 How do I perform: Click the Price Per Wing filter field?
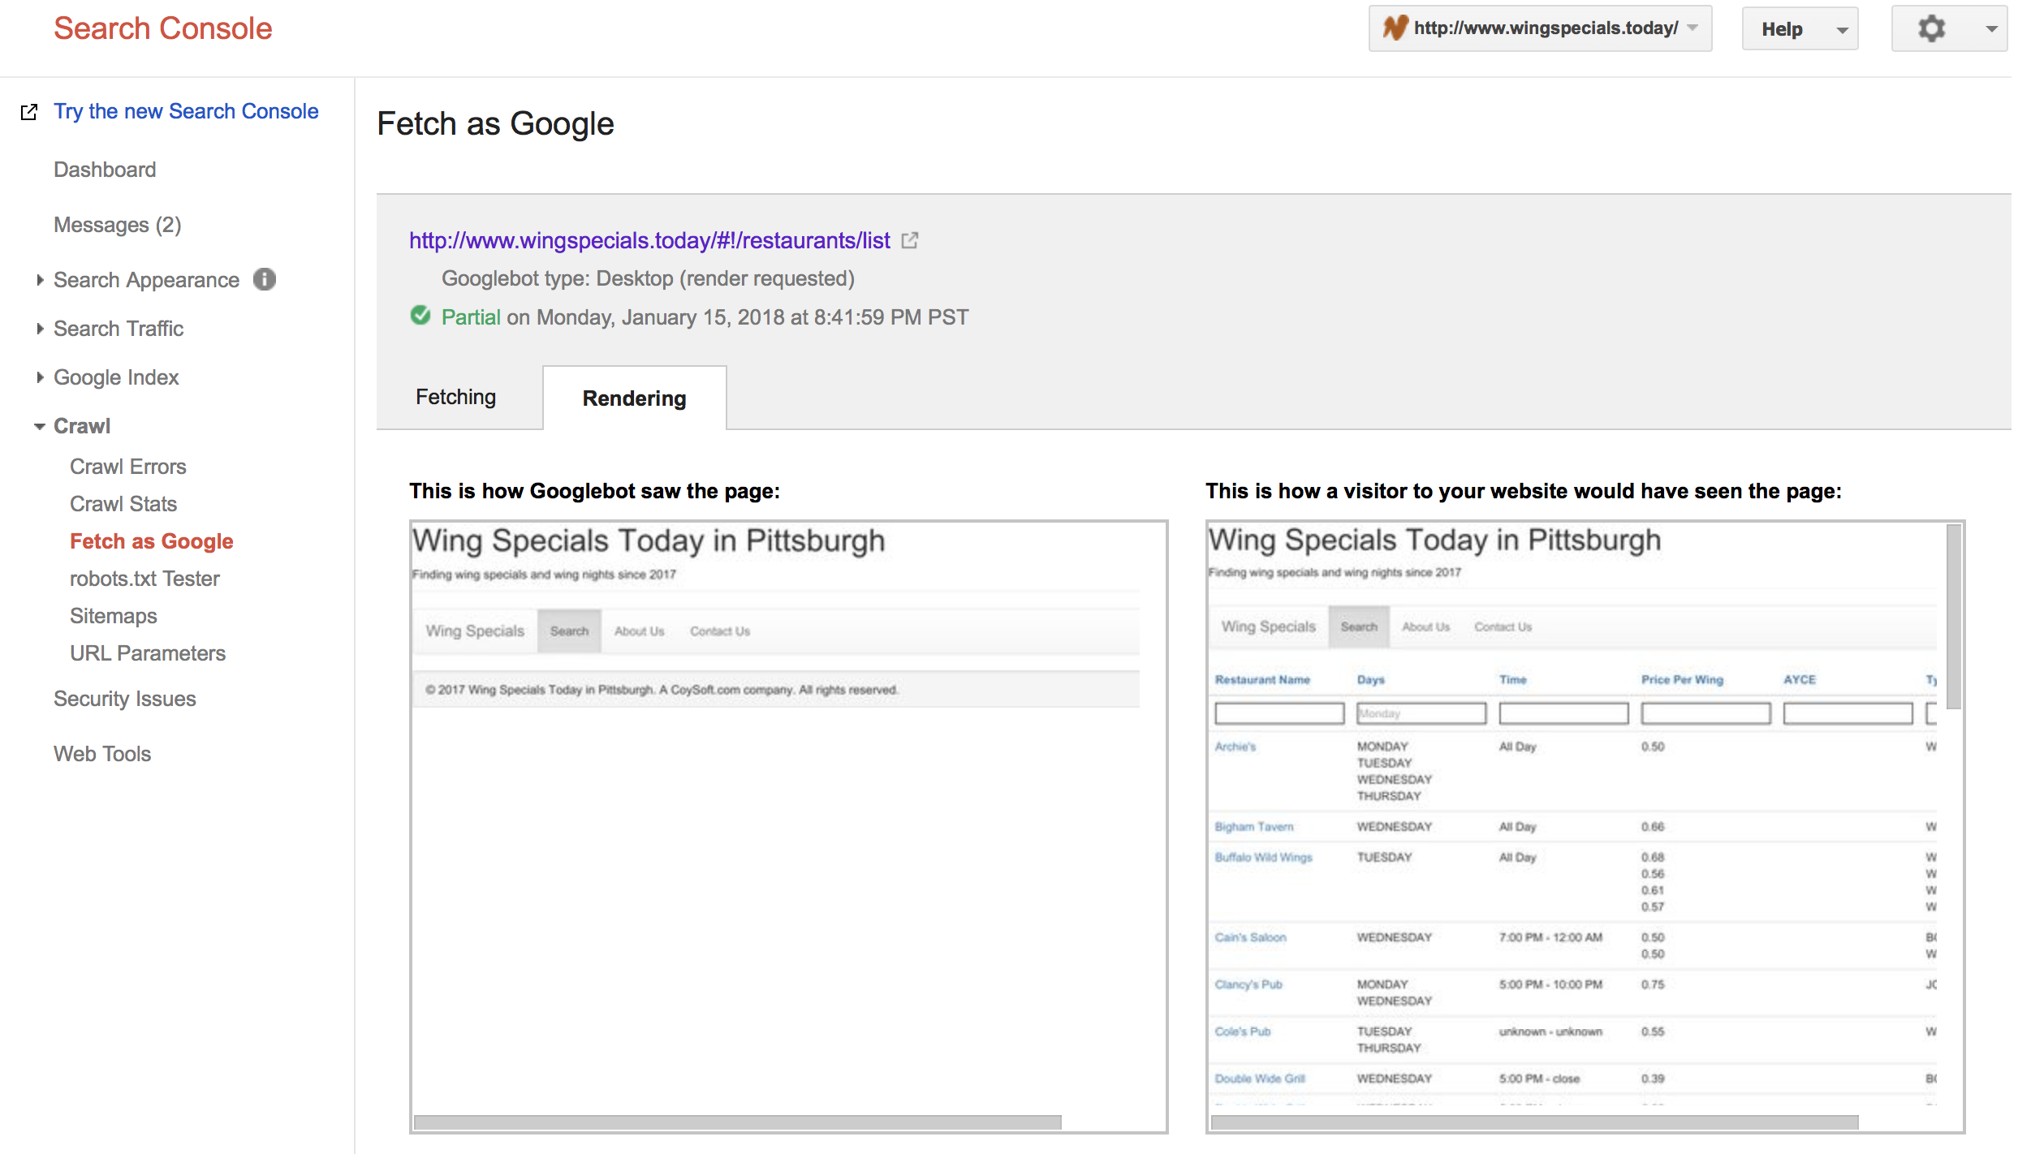[x=1705, y=713]
